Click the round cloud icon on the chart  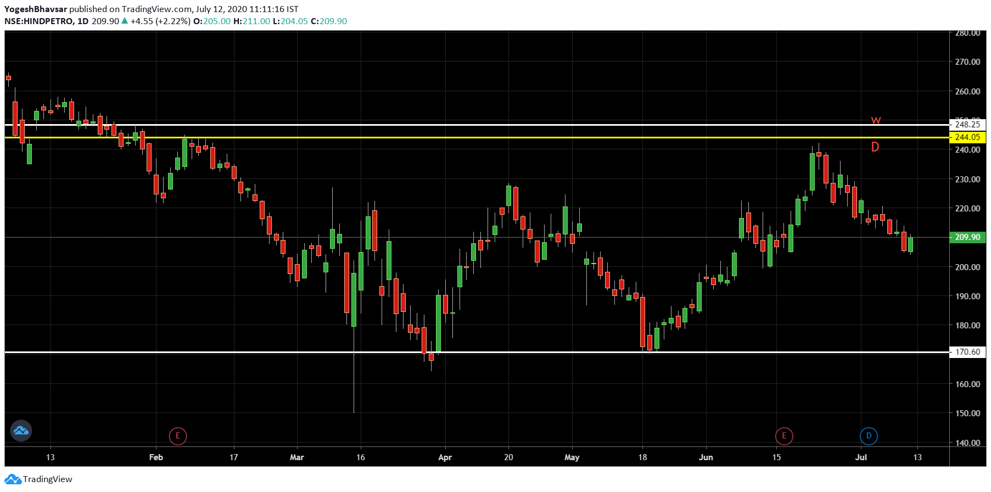point(21,431)
